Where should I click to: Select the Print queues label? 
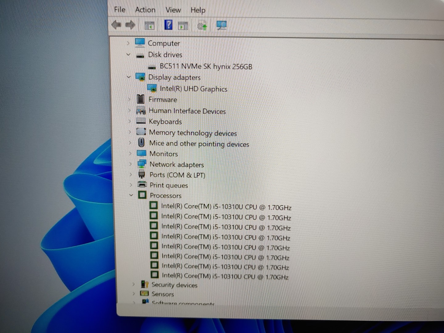[169, 185]
